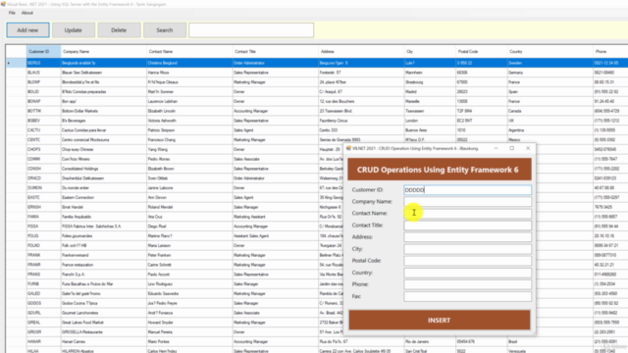Select the Hanari Carnes company cell
The height and width of the screenshot is (353, 628).
104,341
